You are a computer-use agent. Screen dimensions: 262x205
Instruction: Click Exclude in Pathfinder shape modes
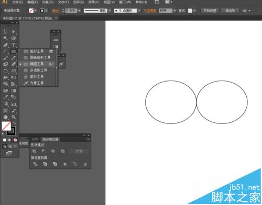click(x=63, y=151)
